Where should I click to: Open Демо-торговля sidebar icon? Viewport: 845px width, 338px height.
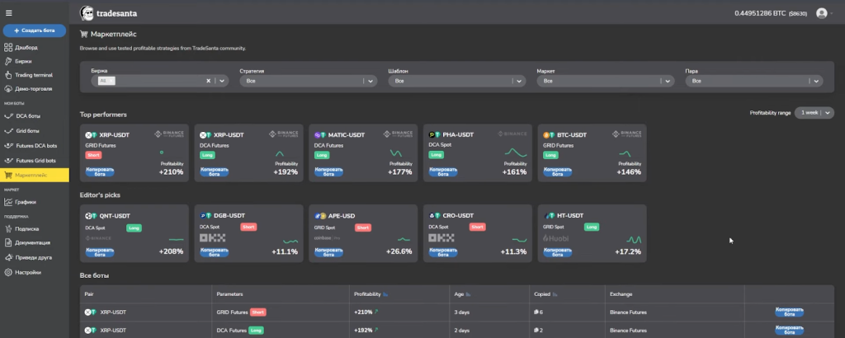[8, 88]
